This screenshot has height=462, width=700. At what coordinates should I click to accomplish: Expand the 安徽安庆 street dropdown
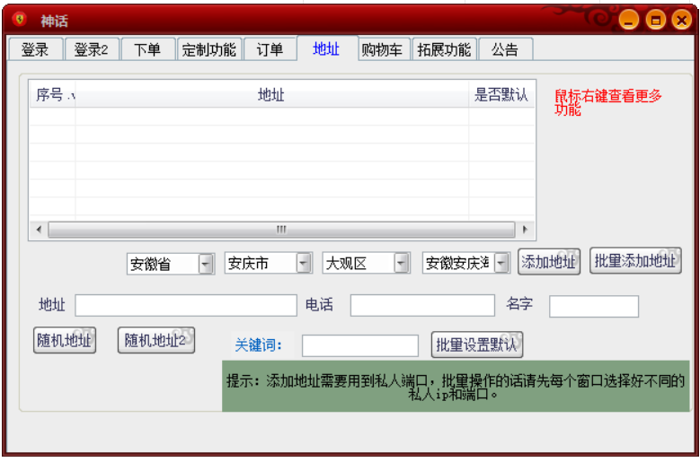tap(501, 264)
